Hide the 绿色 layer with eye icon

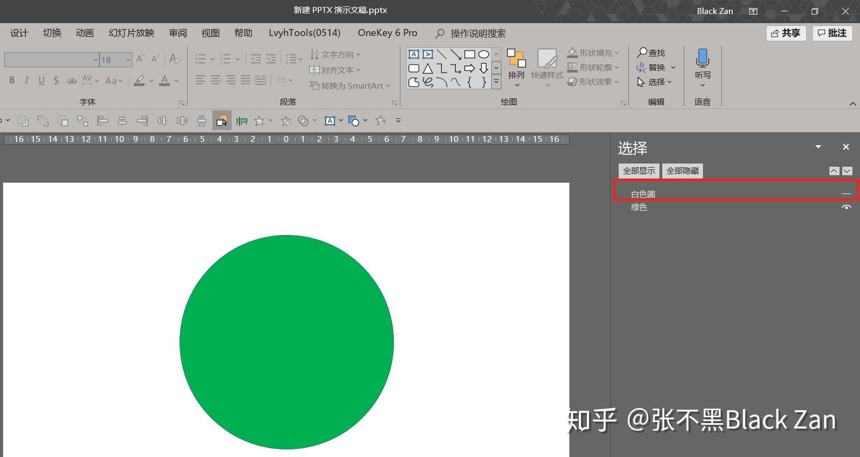click(846, 207)
